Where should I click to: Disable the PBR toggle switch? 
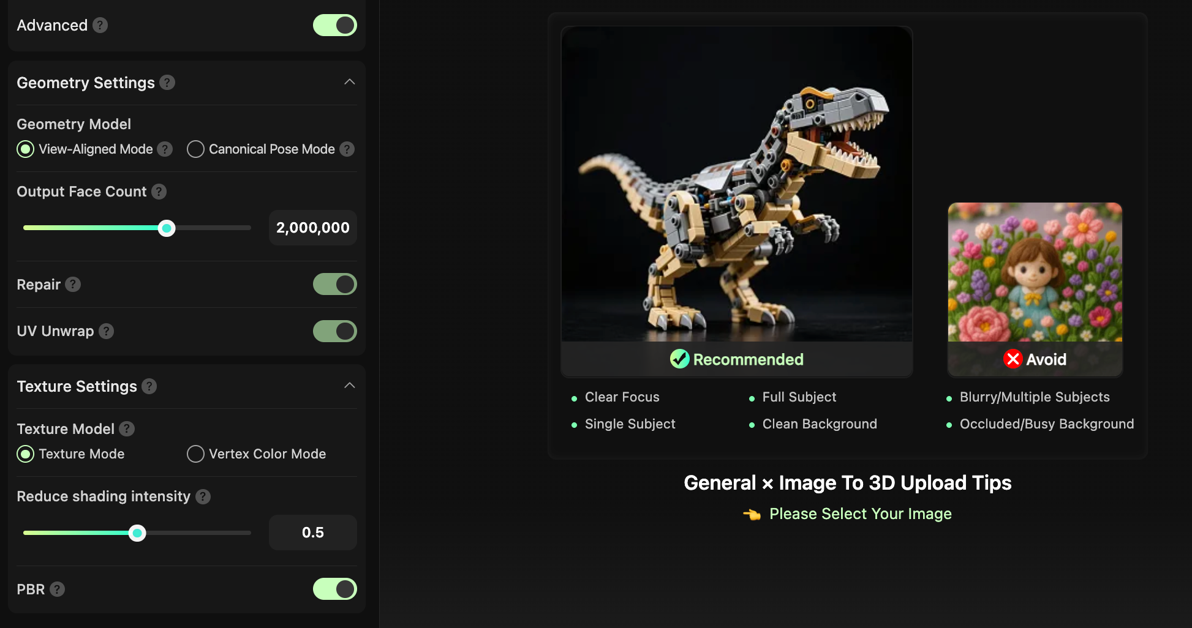334,589
